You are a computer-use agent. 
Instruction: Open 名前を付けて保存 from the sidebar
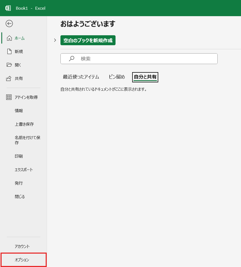click(x=27, y=140)
